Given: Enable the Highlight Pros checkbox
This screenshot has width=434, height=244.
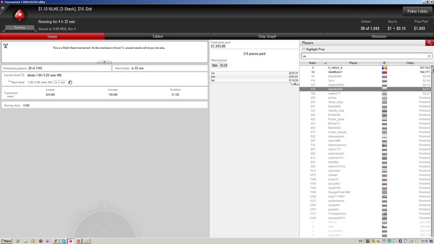Looking at the screenshot, I should click(304, 49).
